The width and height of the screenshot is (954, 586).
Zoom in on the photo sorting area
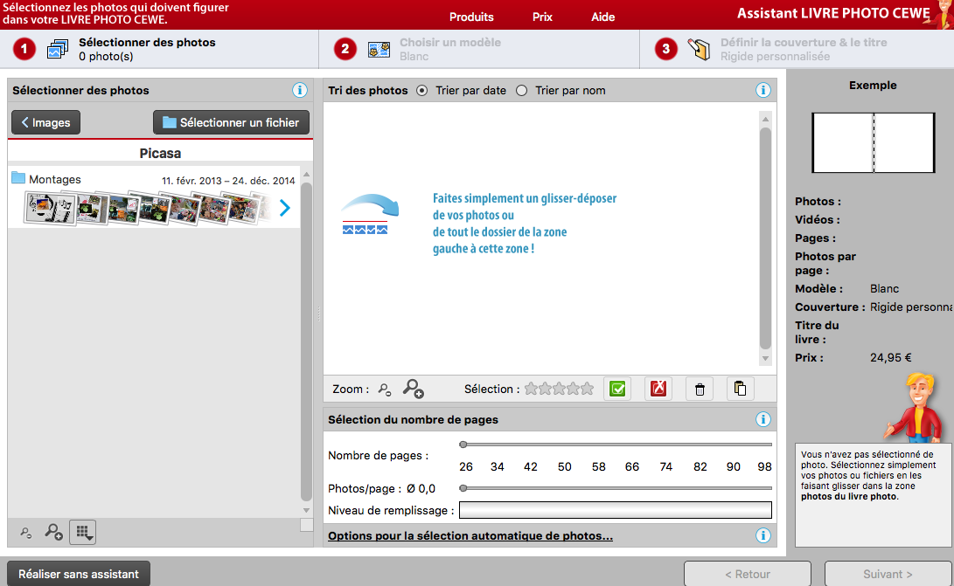tap(413, 389)
